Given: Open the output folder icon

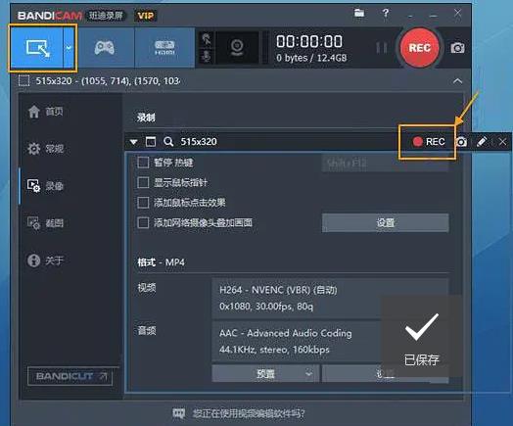Looking at the screenshot, I should point(359,13).
